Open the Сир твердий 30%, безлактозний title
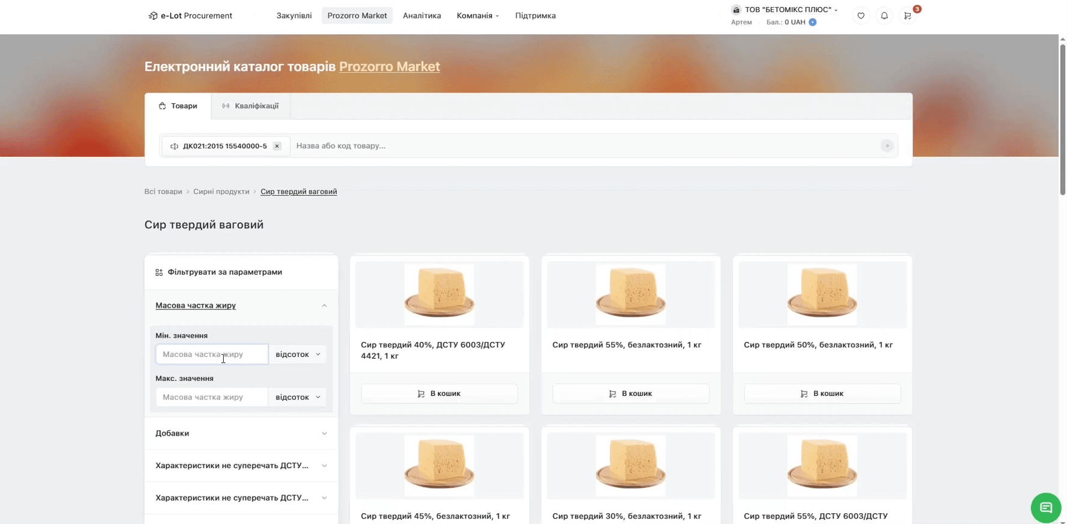The image size is (1067, 524). 627,516
